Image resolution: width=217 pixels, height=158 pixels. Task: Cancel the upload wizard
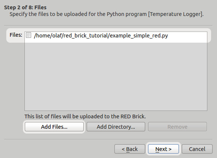point(197,149)
